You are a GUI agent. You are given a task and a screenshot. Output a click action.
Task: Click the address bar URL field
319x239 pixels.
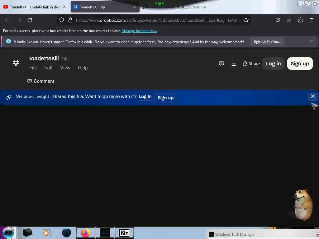[x=158, y=20]
